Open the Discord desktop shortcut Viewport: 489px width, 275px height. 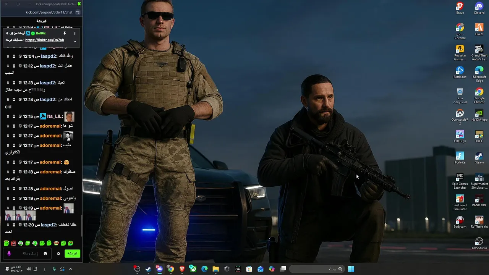coord(479,8)
